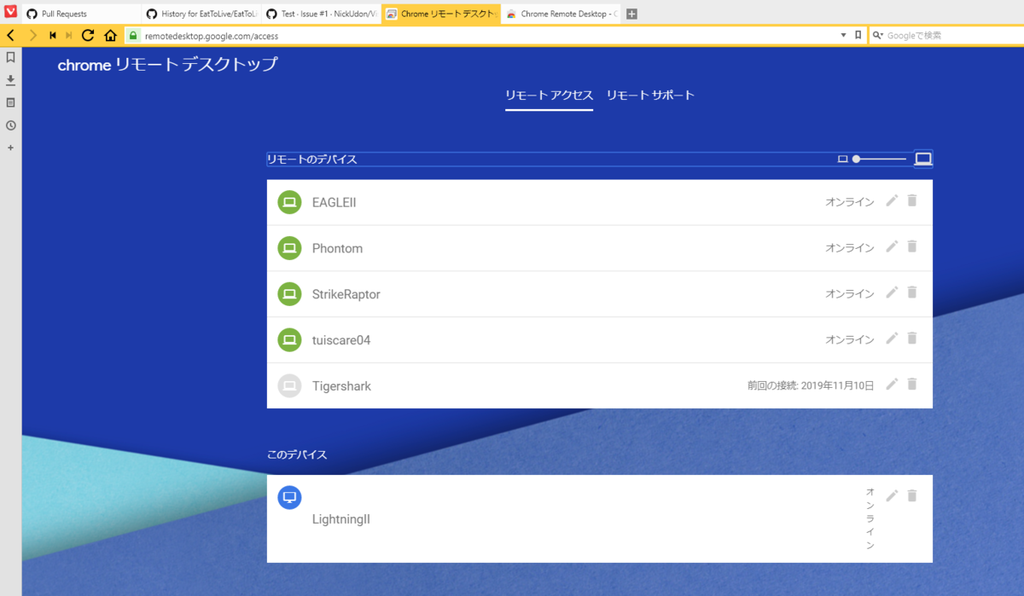
Task: Select the リモート サポート tab
Action: [650, 95]
